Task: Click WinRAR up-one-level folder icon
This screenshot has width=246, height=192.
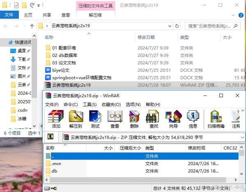Action: click(x=50, y=137)
